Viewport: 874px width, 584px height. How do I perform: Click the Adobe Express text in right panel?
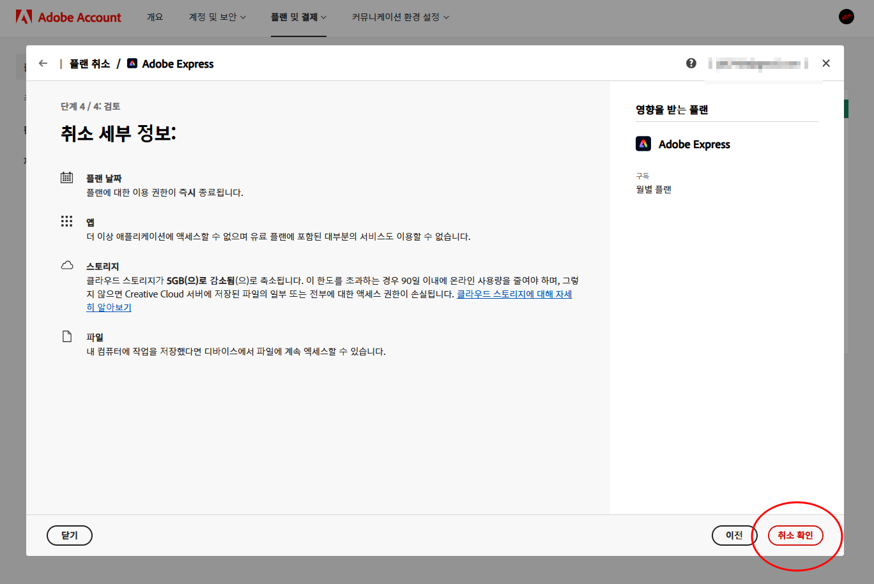tap(694, 144)
